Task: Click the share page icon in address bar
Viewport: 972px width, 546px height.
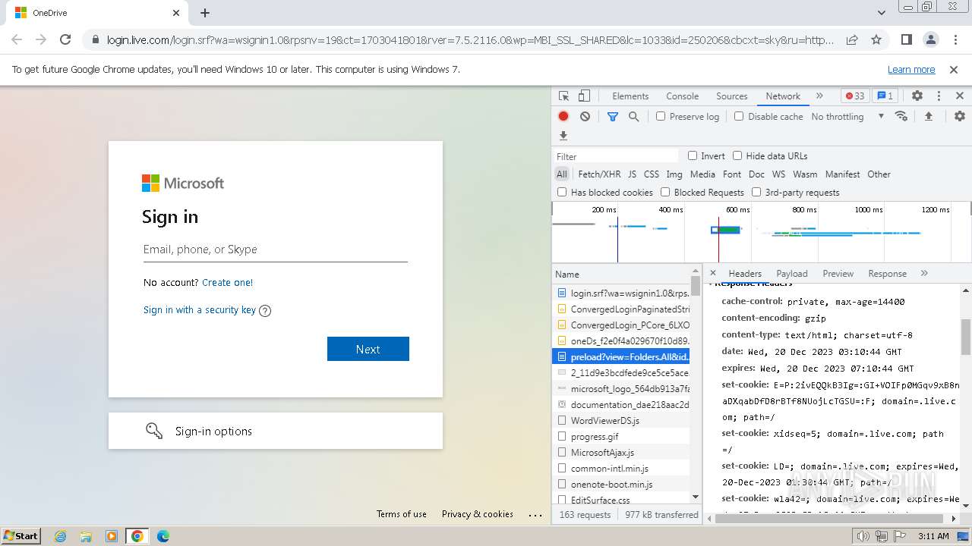Action: click(x=852, y=39)
